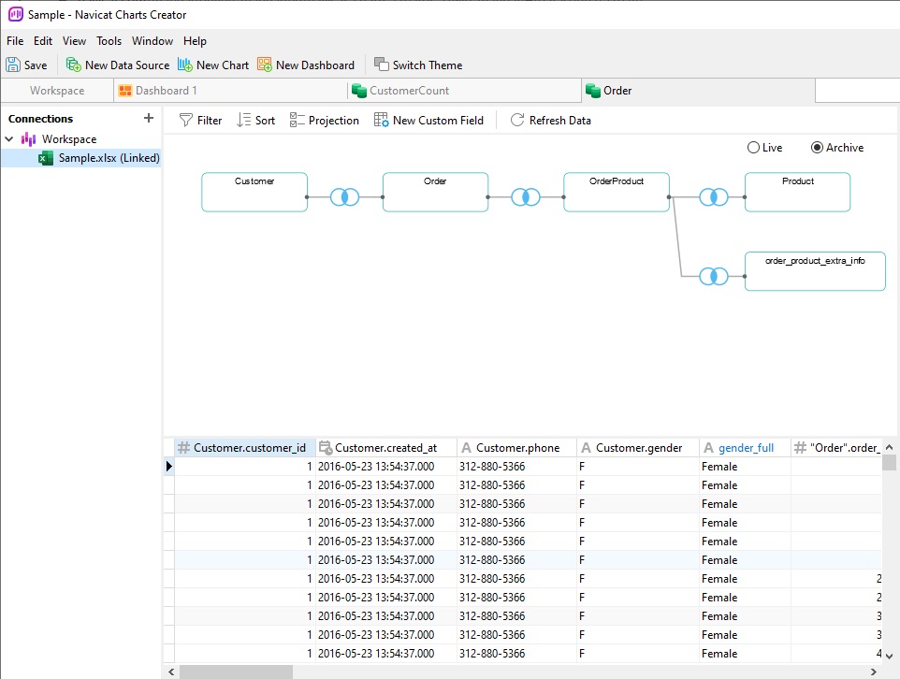
Task: Click the join icon between Customer and Order
Action: pos(345,197)
